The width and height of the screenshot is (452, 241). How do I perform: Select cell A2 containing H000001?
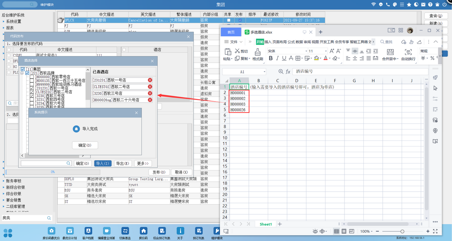[239, 93]
